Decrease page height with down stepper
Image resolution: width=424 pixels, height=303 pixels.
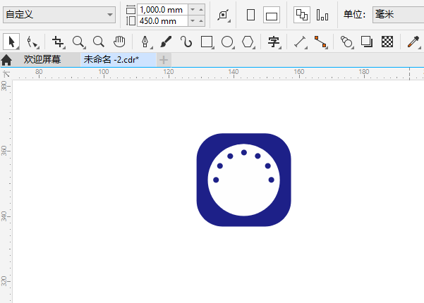[x=193, y=21]
